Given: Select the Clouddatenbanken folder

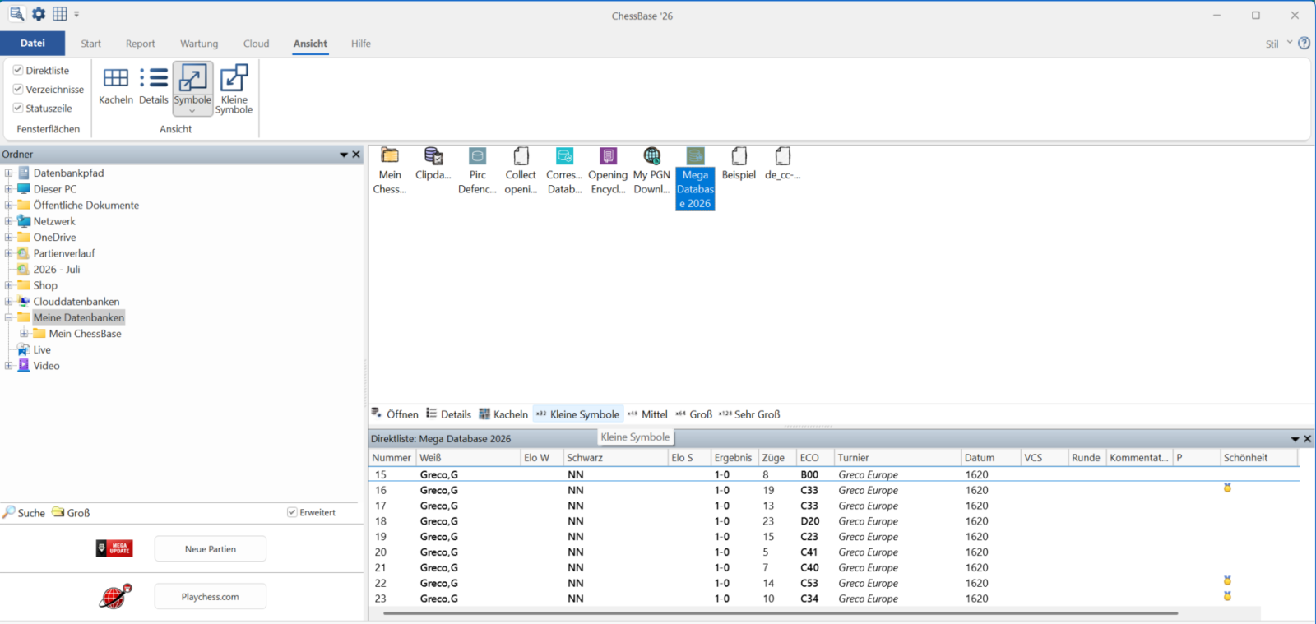Looking at the screenshot, I should point(76,302).
